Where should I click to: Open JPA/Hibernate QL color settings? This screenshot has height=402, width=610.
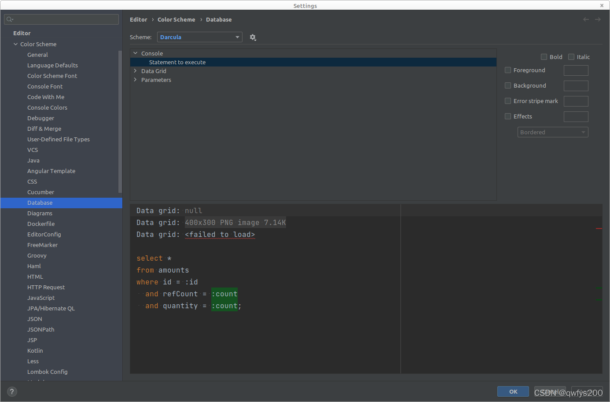pos(51,308)
